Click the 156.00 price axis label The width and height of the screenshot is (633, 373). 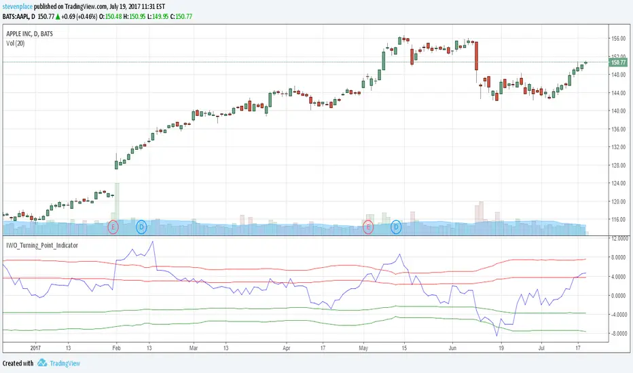click(x=619, y=39)
